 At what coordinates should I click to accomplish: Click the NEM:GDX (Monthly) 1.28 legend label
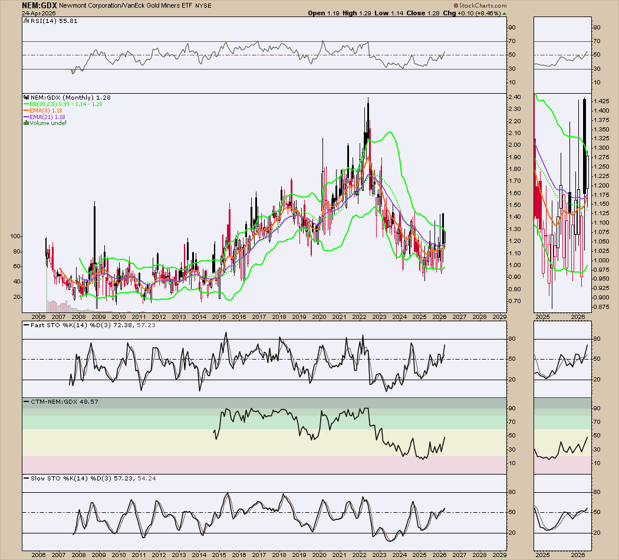coord(70,97)
